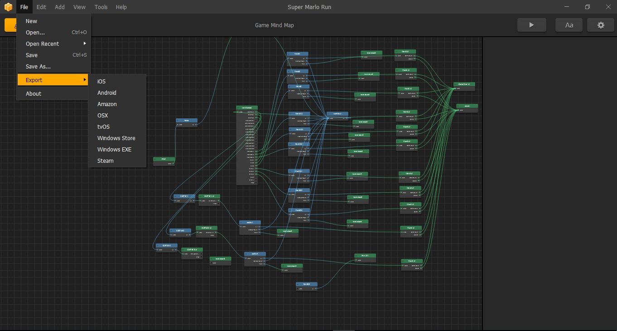
Task: Click Save in the File menu
Action: click(x=53, y=55)
